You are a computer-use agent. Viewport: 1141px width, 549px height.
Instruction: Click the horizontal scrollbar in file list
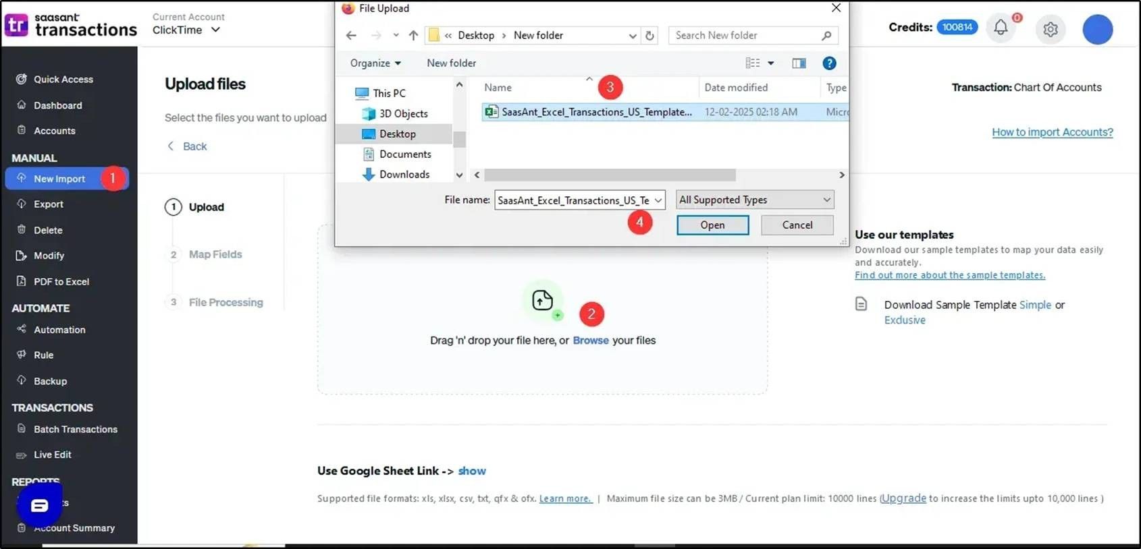(x=609, y=175)
